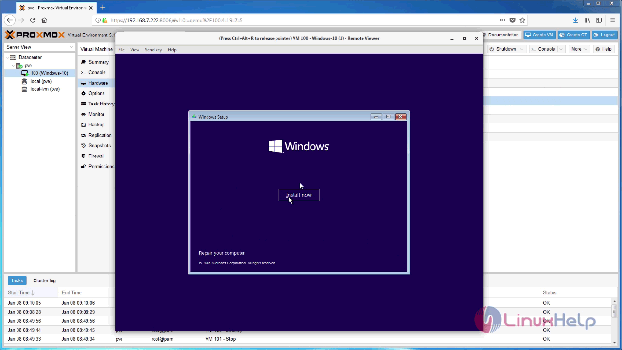Screen dimensions: 622x350
Task: Open Monitor in VM sidebar
Action: (x=96, y=114)
